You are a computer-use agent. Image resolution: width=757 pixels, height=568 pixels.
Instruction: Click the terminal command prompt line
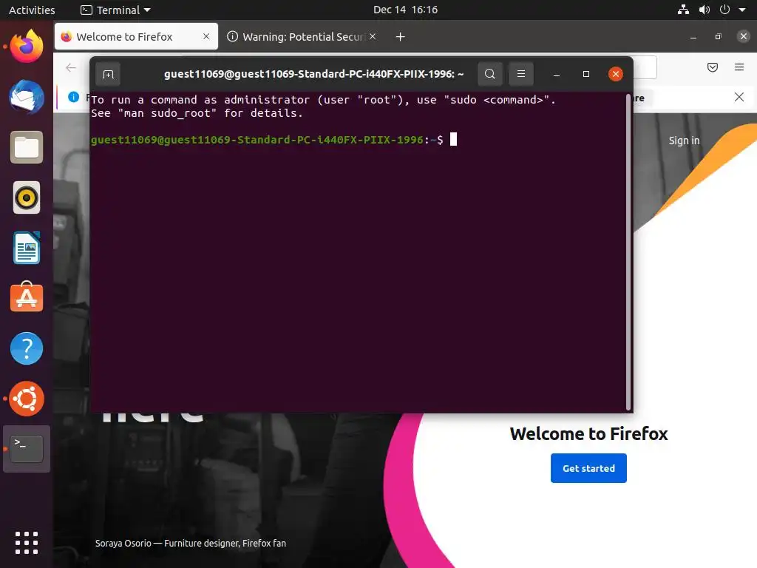274,140
